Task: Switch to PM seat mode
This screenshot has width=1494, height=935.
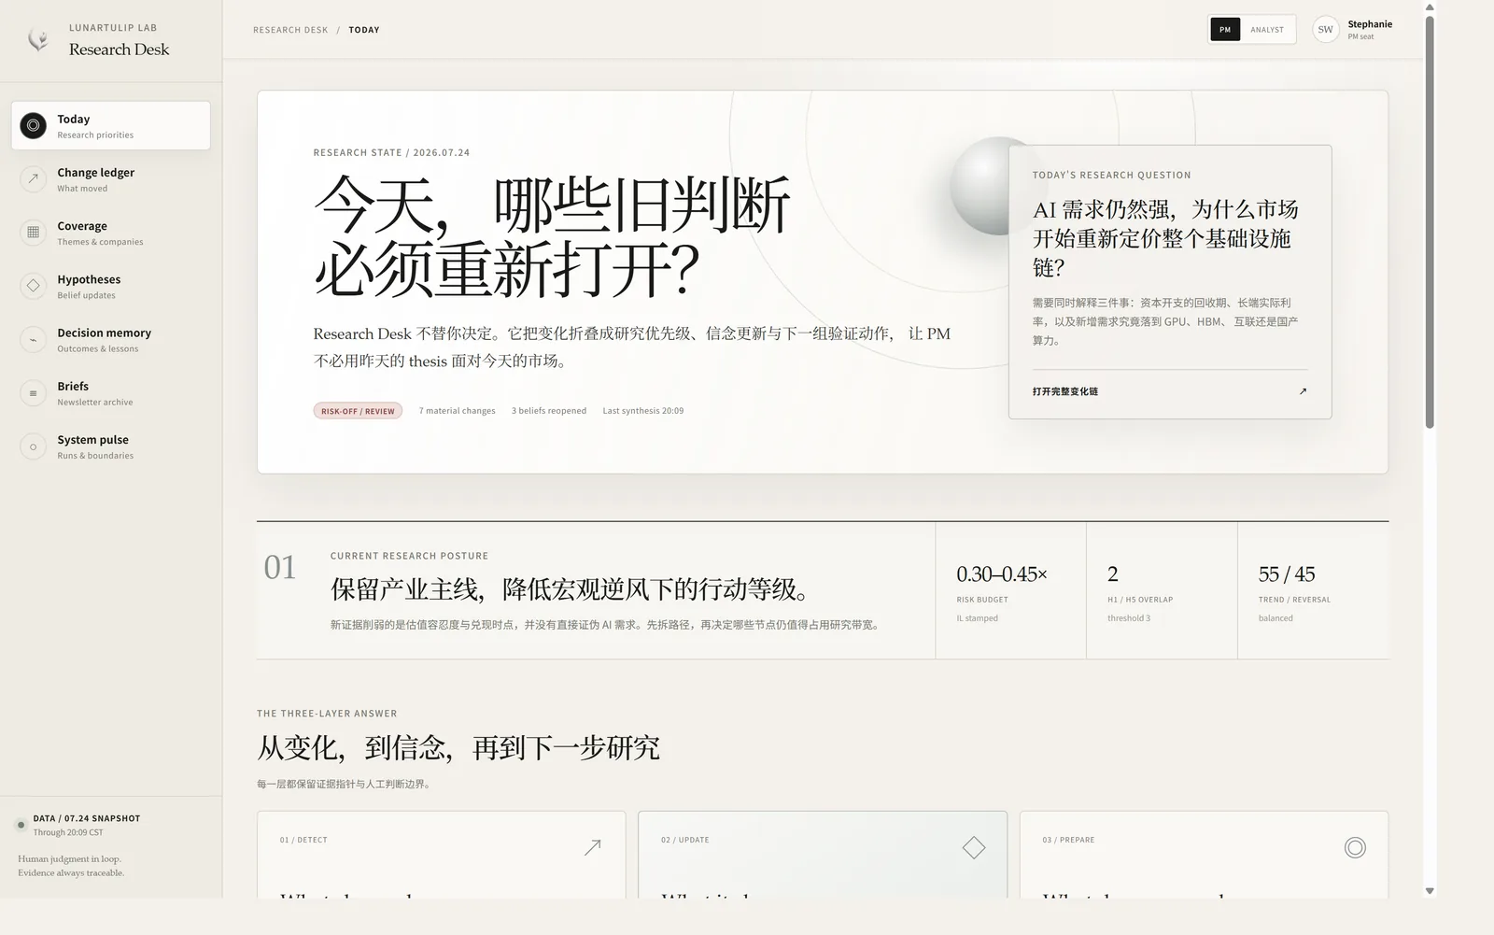Action: pyautogui.click(x=1225, y=30)
